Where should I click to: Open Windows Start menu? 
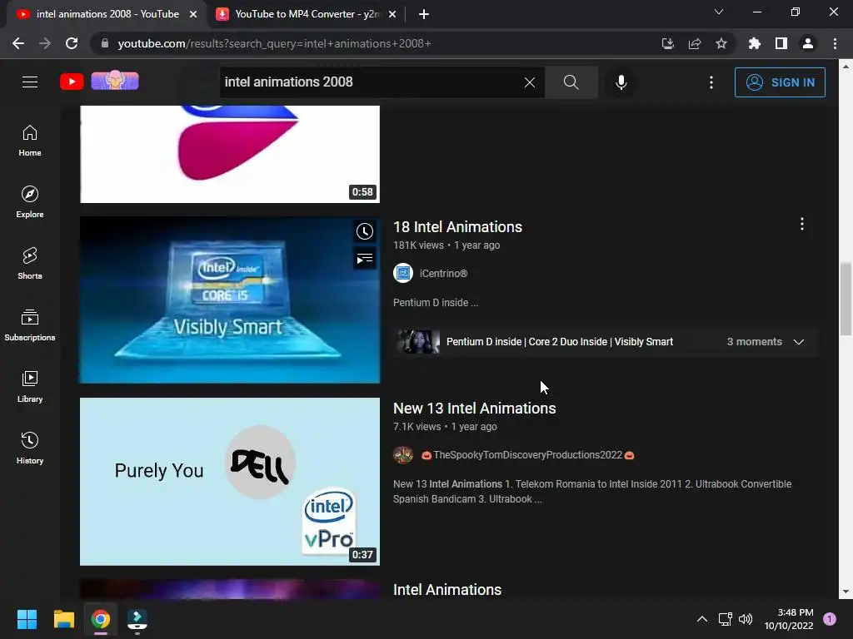click(x=27, y=619)
